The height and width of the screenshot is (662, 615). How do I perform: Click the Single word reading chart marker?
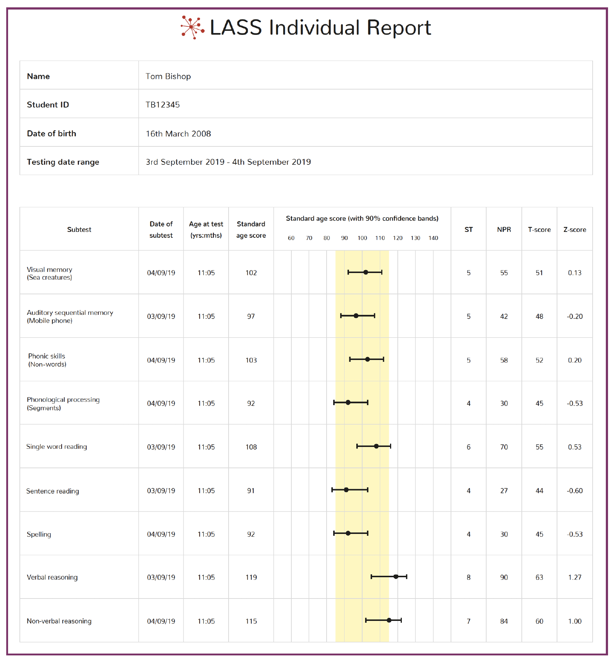coord(376,446)
